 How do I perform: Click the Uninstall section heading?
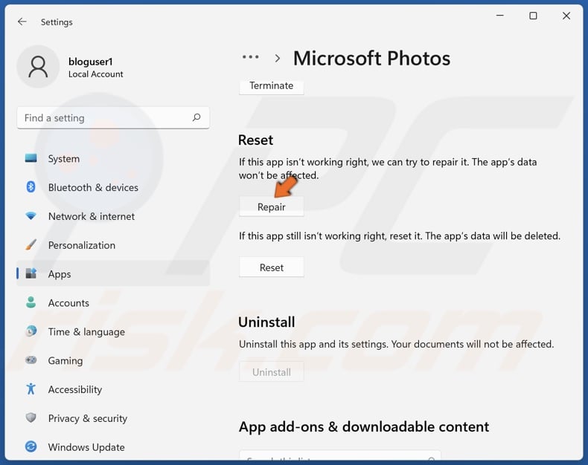pyautogui.click(x=266, y=322)
